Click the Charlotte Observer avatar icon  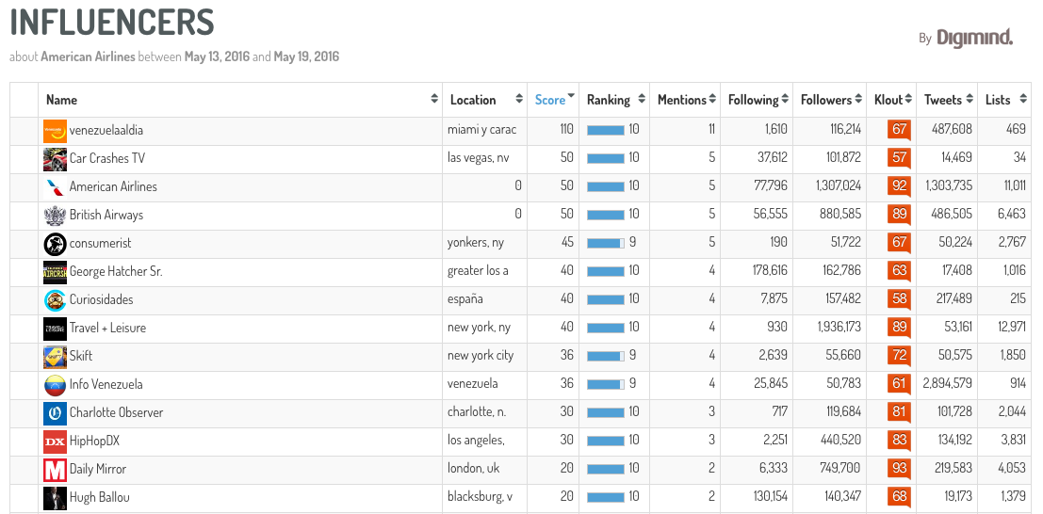coord(55,413)
